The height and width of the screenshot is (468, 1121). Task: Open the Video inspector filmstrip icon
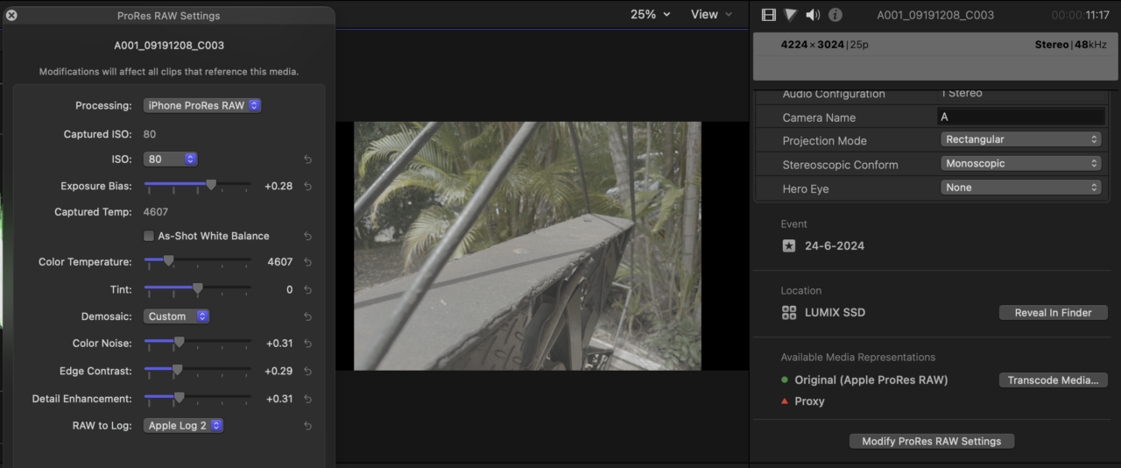click(769, 15)
